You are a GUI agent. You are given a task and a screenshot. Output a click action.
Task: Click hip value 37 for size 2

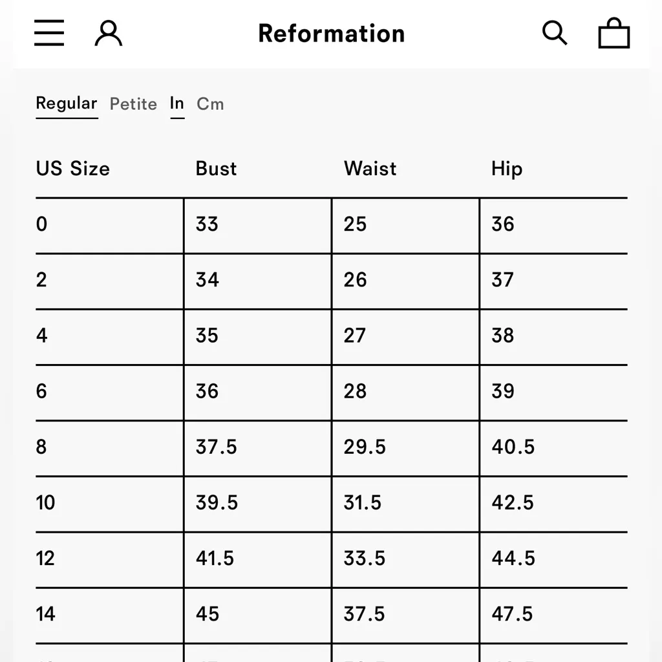pyautogui.click(x=503, y=280)
